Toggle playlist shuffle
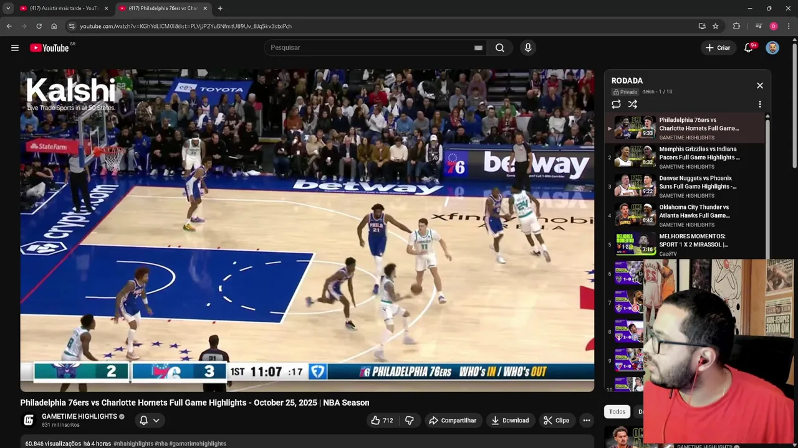 coord(633,105)
